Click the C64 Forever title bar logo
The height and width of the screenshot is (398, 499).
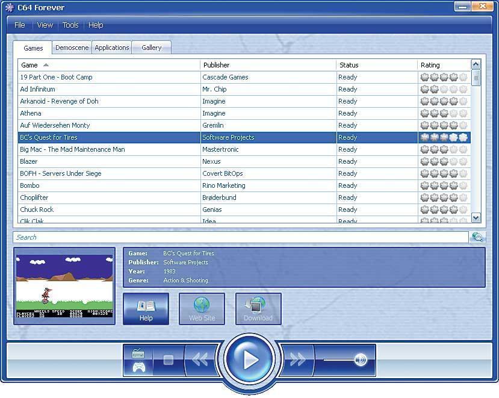[10, 7]
